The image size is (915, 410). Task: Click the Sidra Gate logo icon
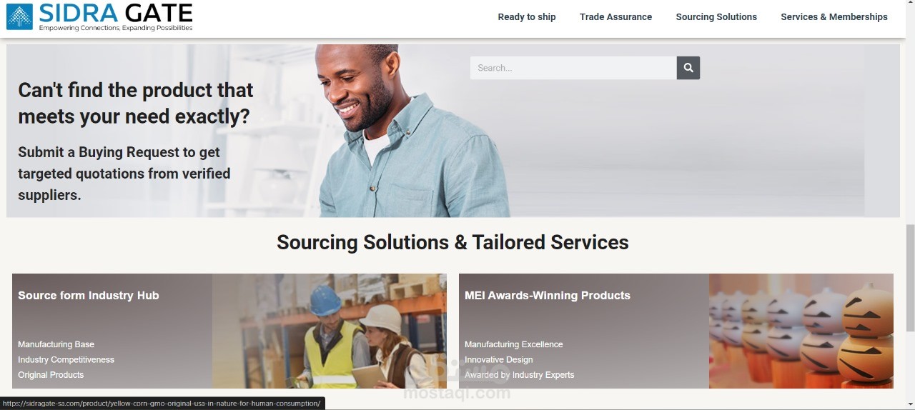click(20, 16)
